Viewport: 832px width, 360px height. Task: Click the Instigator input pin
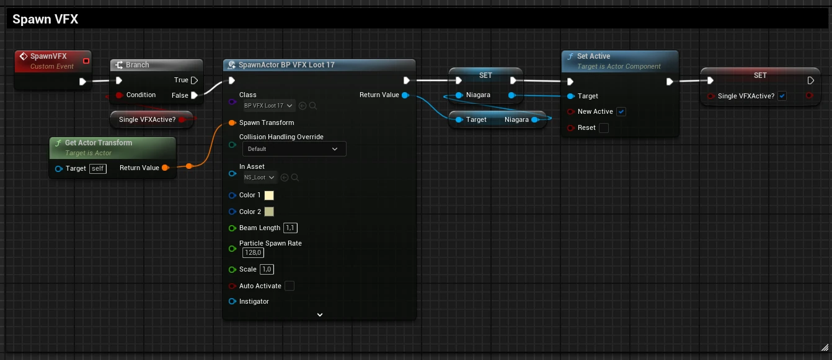[232, 301]
